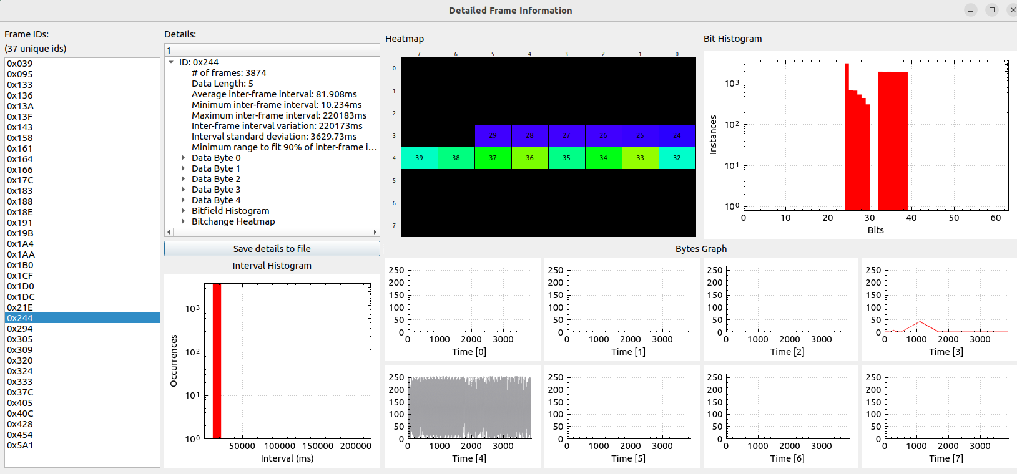Viewport: 1017px width, 474px height.
Task: Select frame ID 0x158
Action: click(x=82, y=138)
